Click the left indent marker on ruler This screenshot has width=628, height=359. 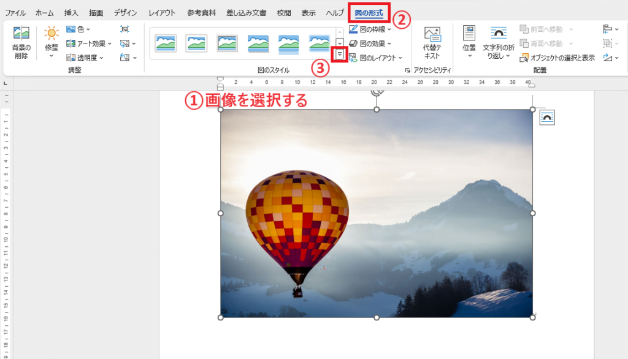(x=220, y=86)
